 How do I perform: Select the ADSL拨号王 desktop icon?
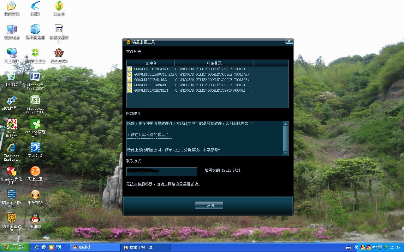coord(11,103)
